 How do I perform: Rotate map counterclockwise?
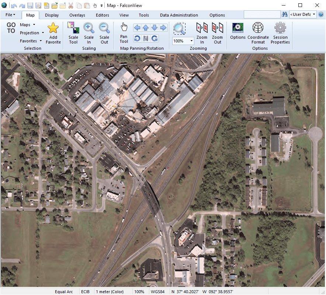137,38
